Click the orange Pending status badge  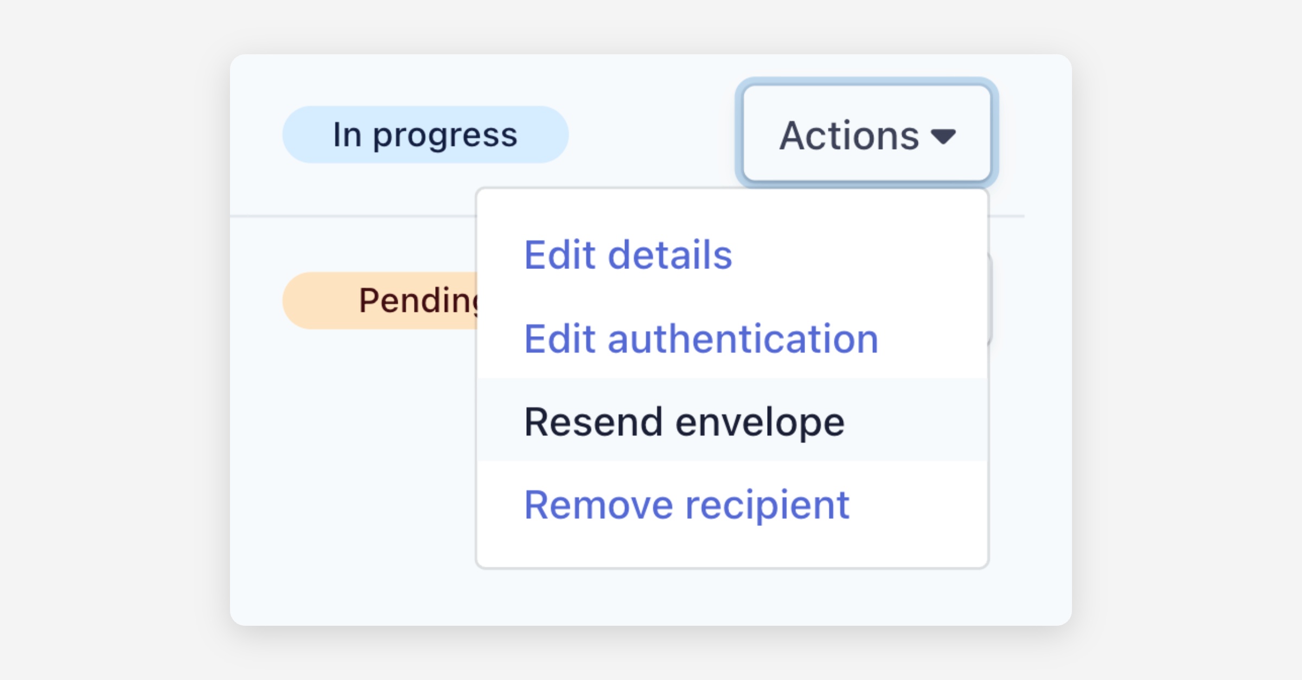point(380,300)
